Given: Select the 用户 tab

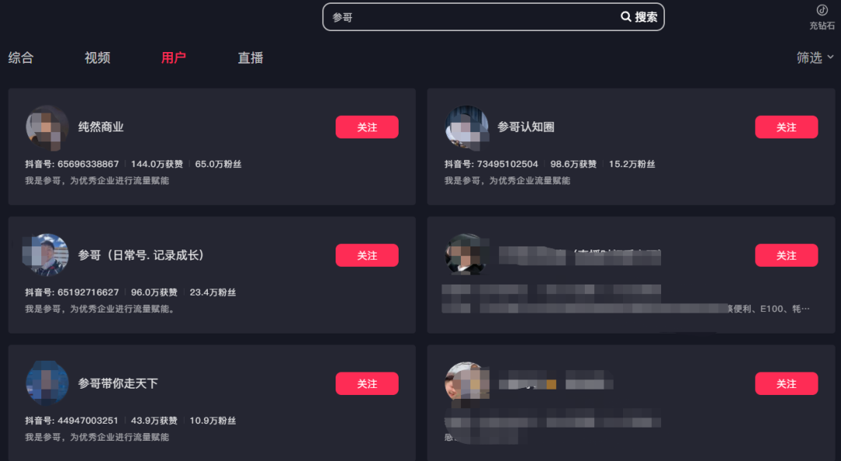Looking at the screenshot, I should click(x=174, y=58).
